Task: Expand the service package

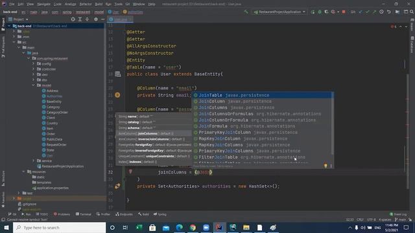Action: (x=33, y=161)
